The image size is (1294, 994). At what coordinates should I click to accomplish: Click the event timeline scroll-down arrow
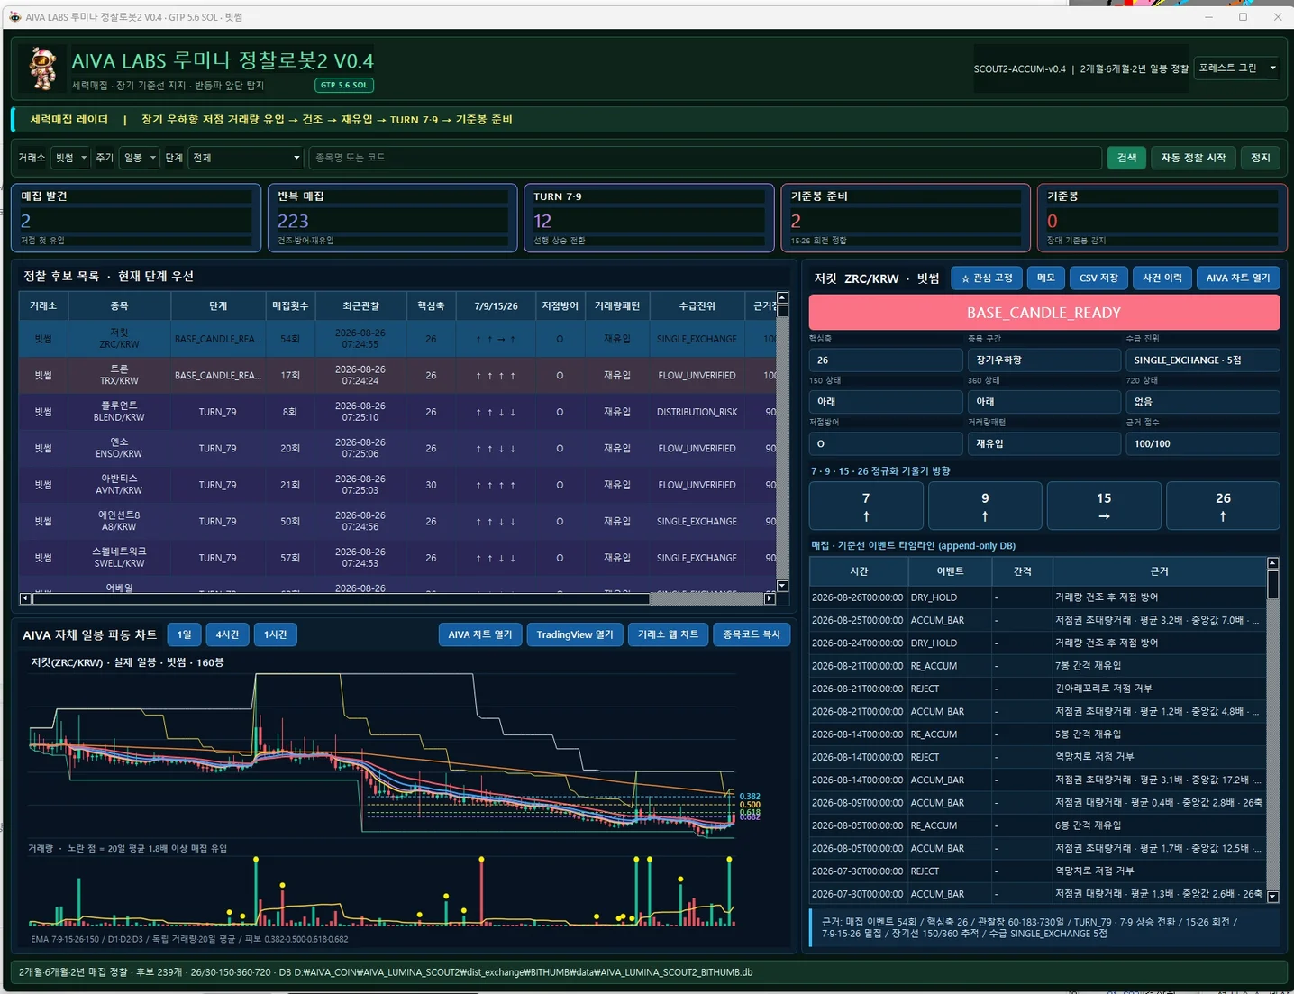coord(1273,897)
